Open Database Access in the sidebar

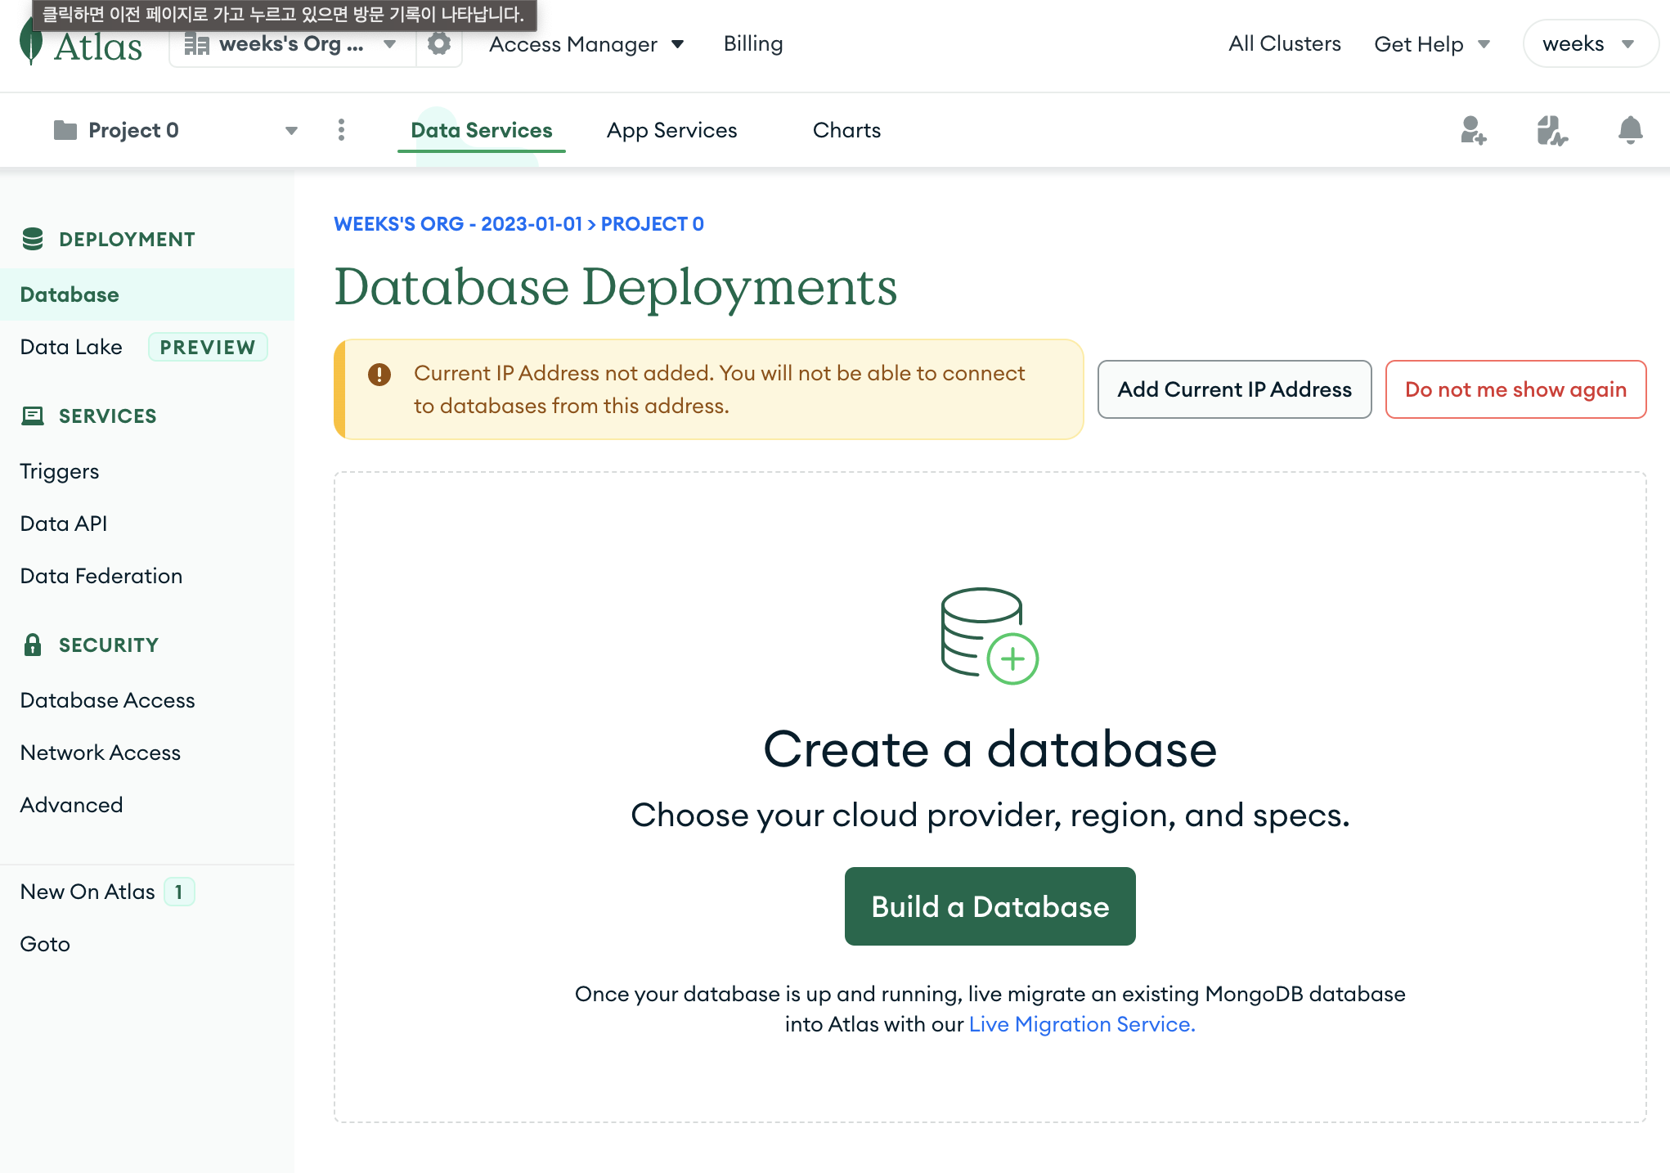[x=108, y=700]
